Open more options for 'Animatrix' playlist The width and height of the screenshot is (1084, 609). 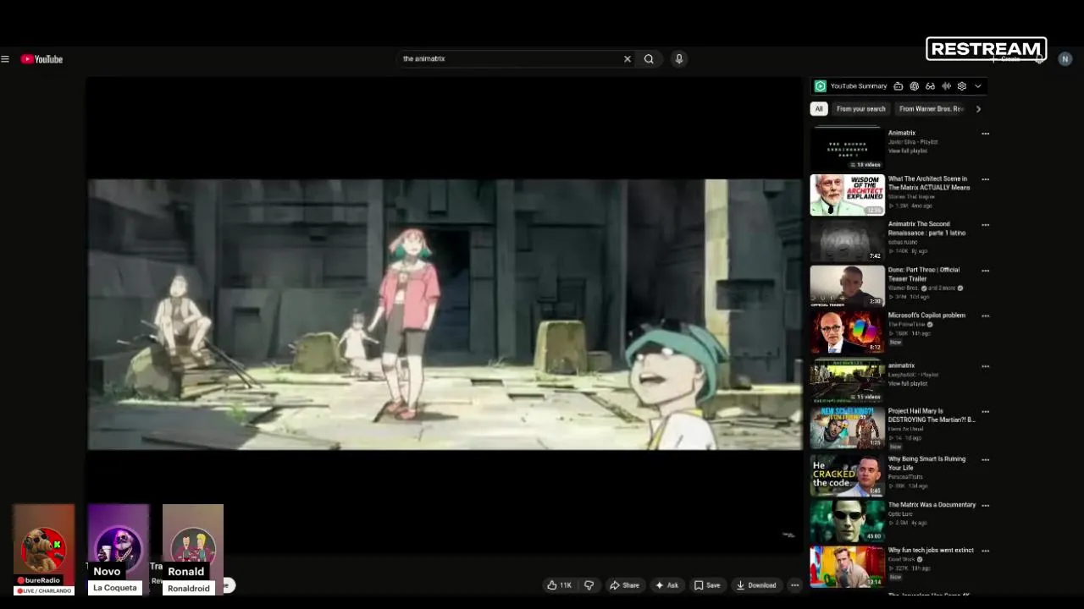tap(985, 134)
